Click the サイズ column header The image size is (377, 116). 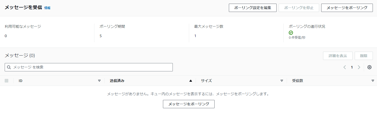pos(206,81)
